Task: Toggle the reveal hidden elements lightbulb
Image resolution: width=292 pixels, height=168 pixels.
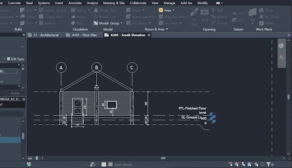Action: (36, 158)
